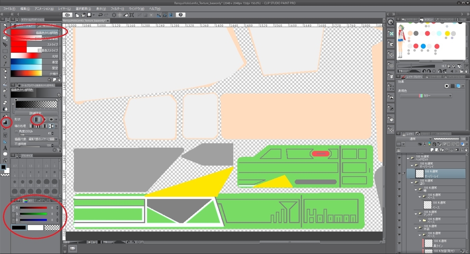The image size is (470, 254).
Task: Open Quick Access (Q icon) in the right dock
Action: tap(390, 22)
